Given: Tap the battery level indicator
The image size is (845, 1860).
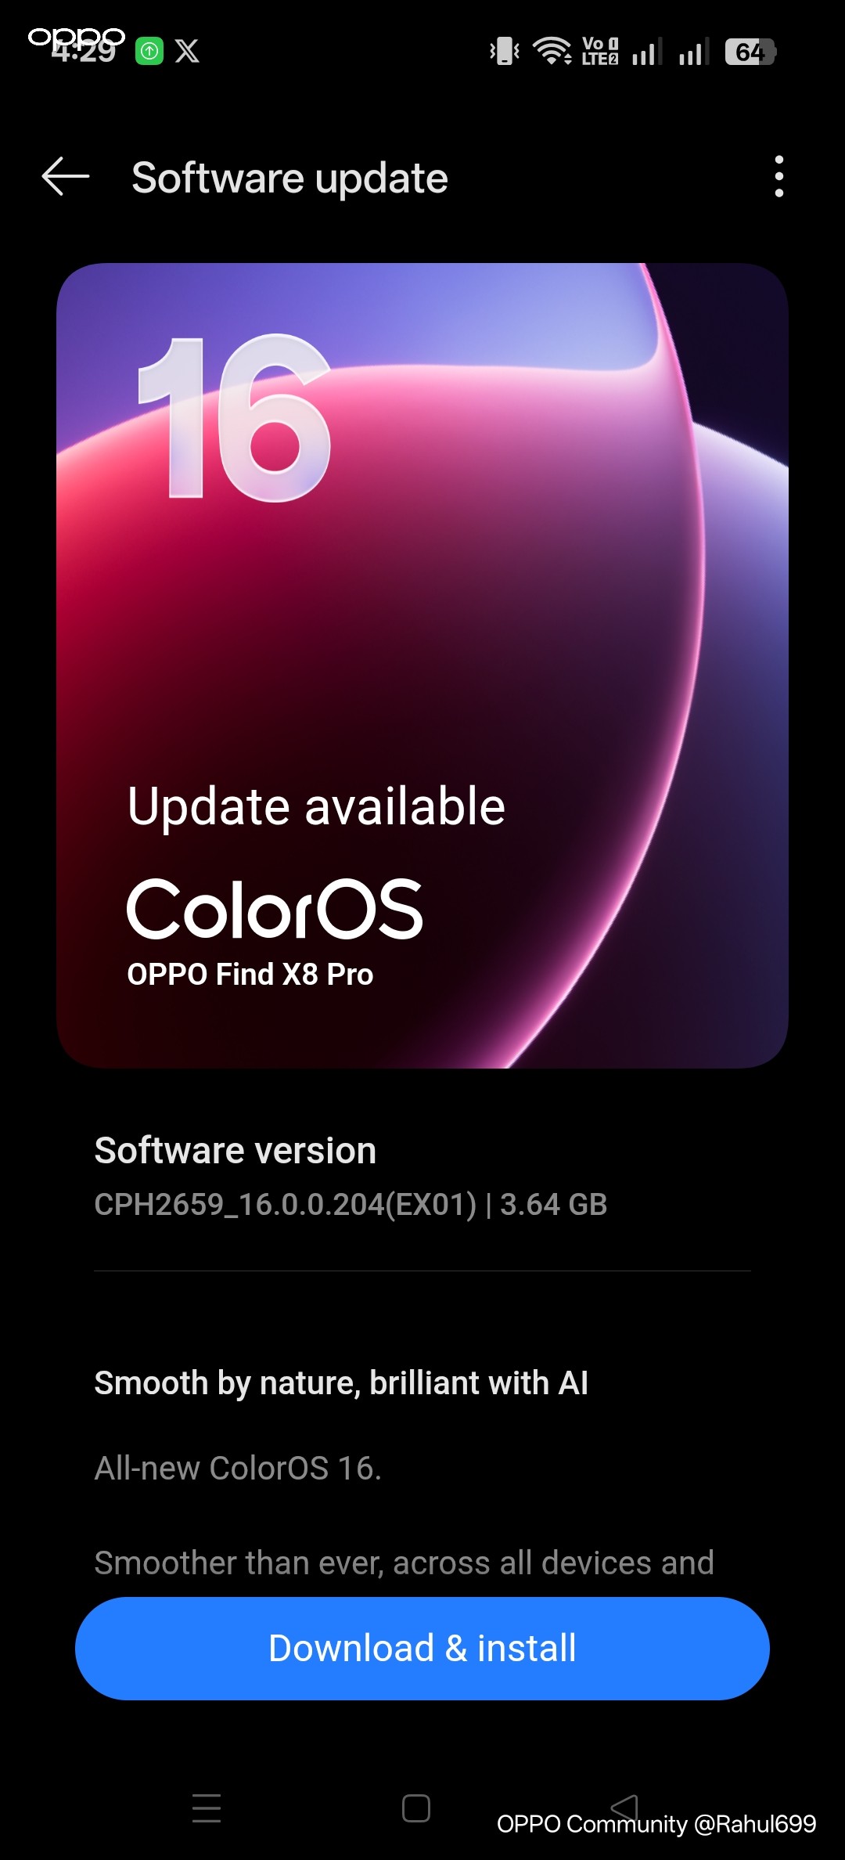Looking at the screenshot, I should [x=750, y=52].
